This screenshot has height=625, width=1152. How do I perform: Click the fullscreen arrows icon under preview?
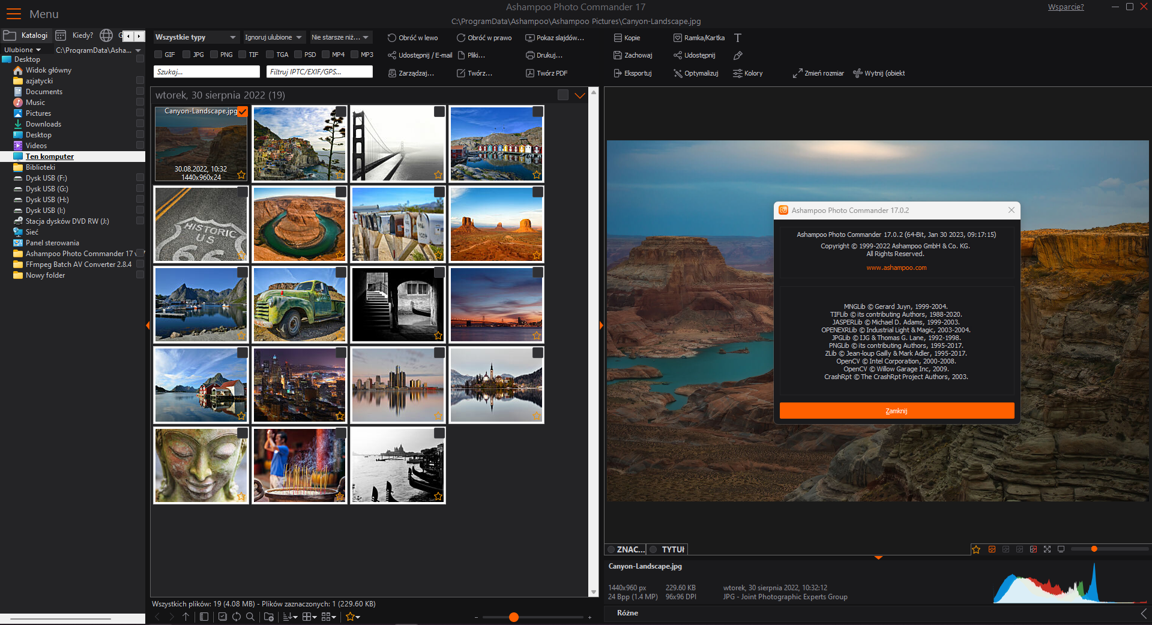click(1047, 549)
